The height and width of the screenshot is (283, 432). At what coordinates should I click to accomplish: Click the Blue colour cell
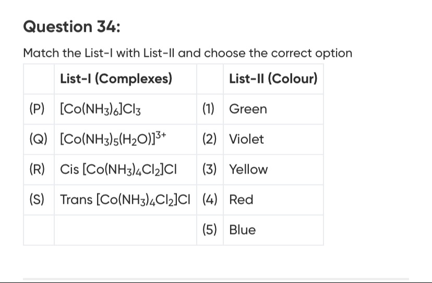pyautogui.click(x=243, y=230)
